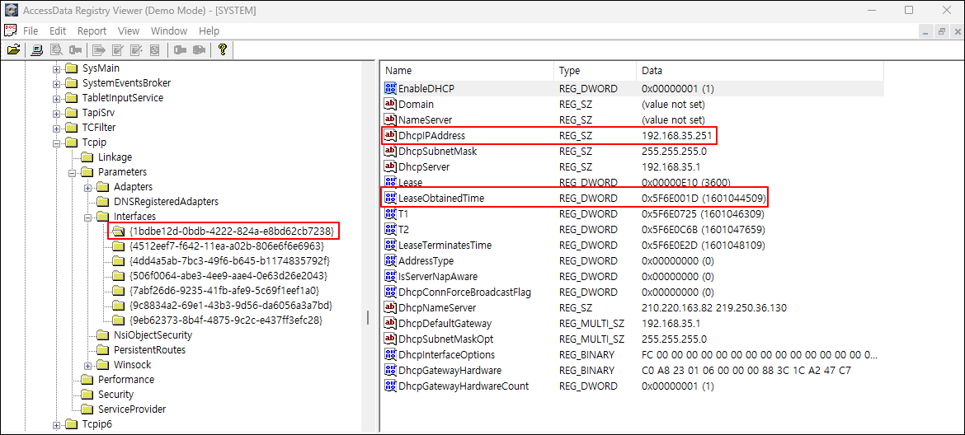Expand the TabletInputService node
The height and width of the screenshot is (435, 965).
57,98
